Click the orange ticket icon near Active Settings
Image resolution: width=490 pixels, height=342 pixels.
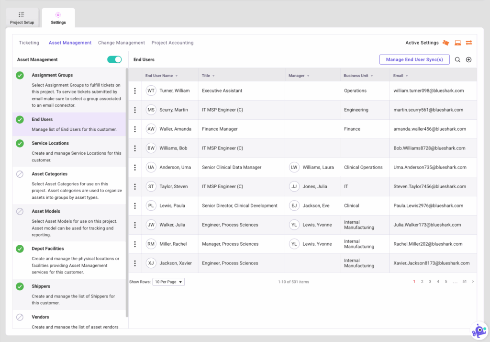(446, 43)
